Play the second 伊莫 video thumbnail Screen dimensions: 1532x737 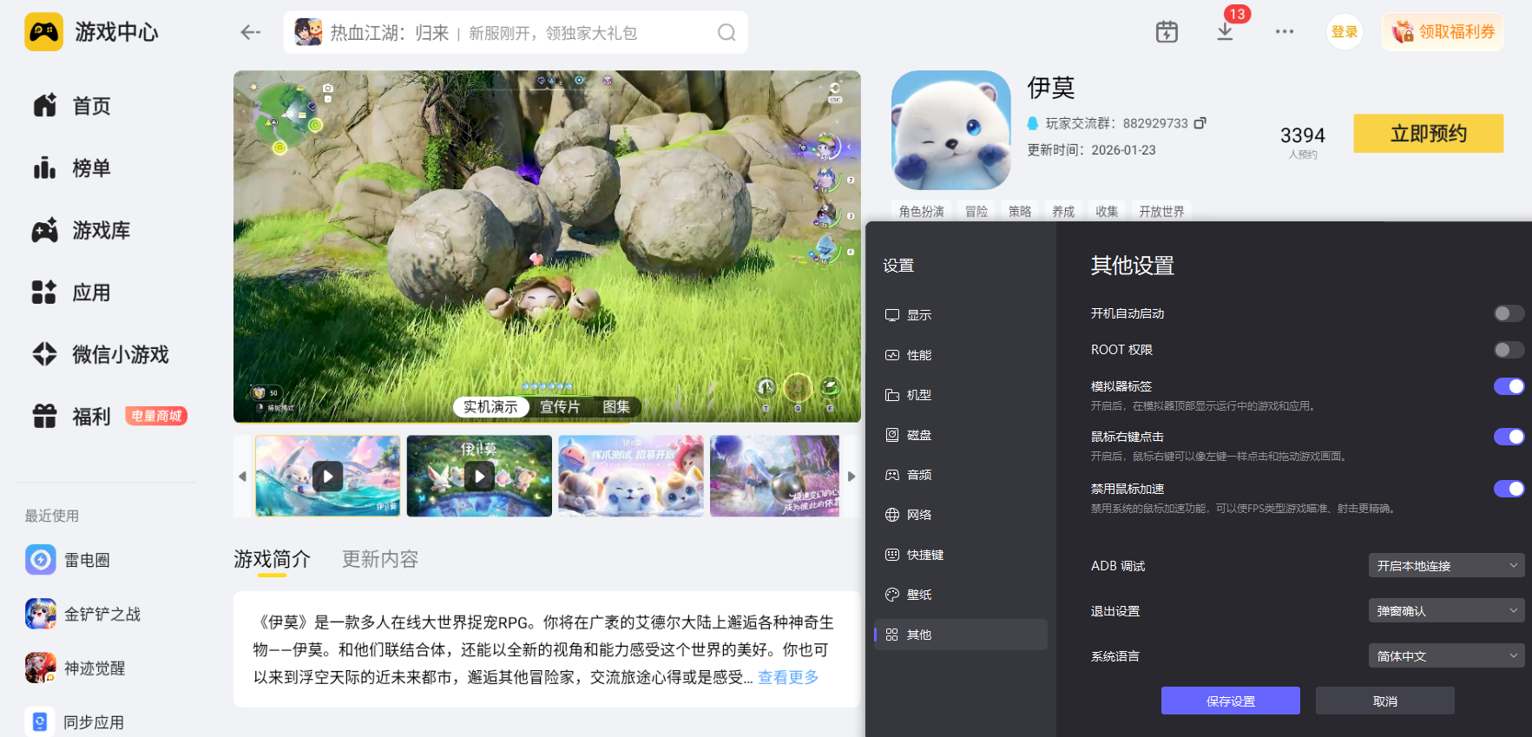[479, 476]
